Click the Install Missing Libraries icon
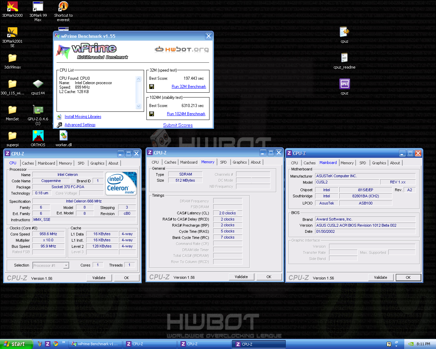This screenshot has height=349, width=436. (x=59, y=117)
